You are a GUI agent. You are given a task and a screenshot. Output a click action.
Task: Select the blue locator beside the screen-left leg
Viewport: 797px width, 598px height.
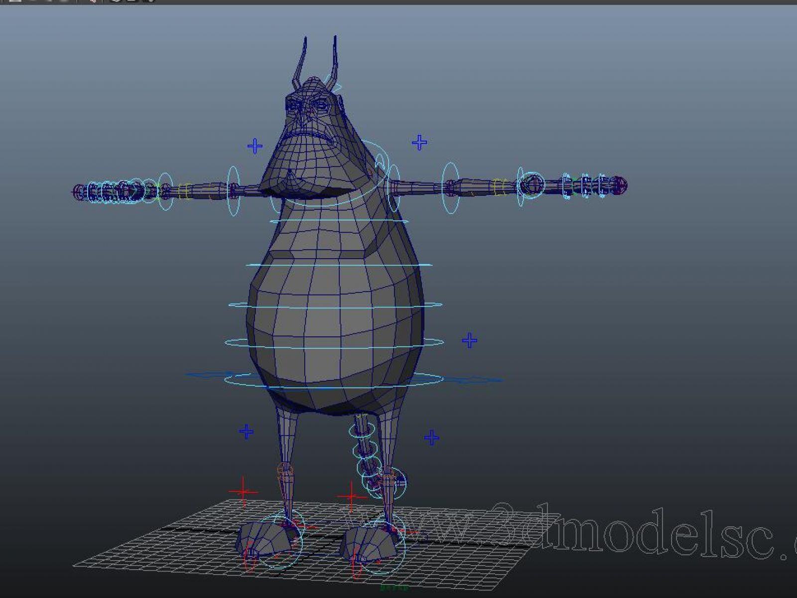[x=246, y=432]
